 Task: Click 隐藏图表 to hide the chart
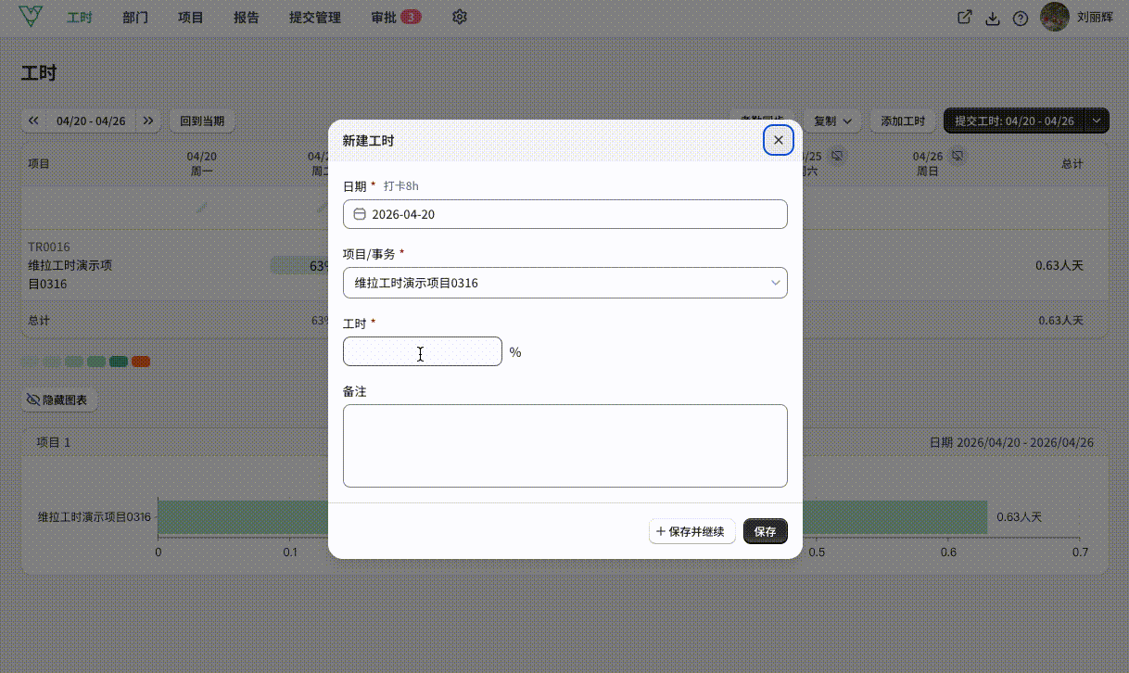[x=59, y=400]
